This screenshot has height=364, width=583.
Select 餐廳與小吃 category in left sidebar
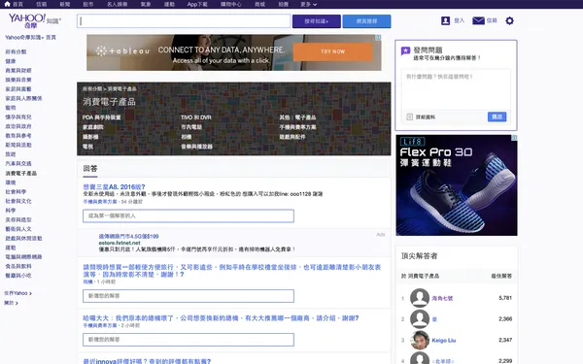[x=18, y=276]
